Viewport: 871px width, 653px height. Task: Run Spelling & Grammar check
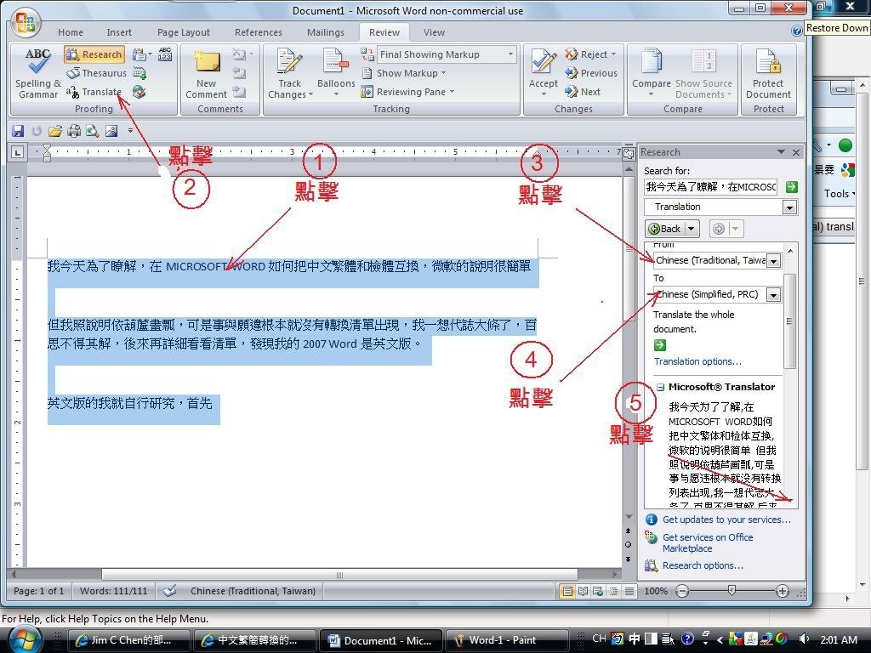37,73
